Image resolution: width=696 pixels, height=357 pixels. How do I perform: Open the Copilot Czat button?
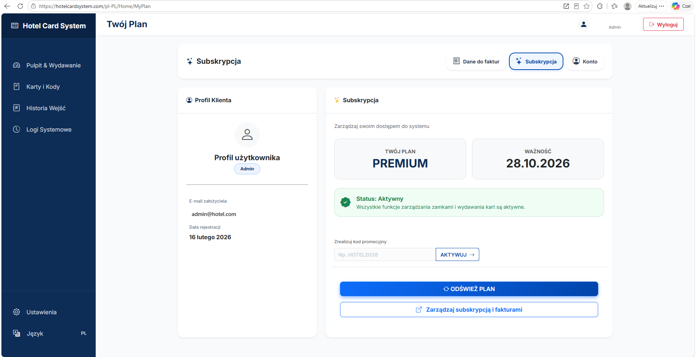(681, 6)
